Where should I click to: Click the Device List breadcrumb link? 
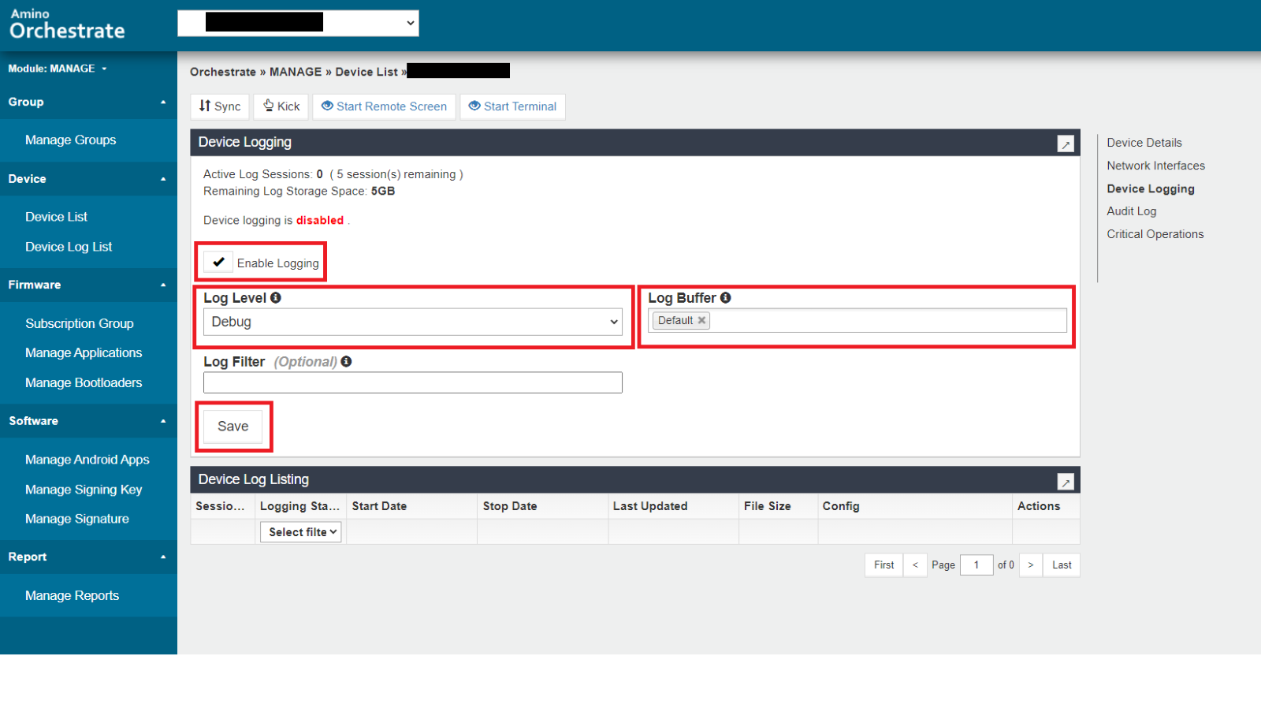(366, 72)
